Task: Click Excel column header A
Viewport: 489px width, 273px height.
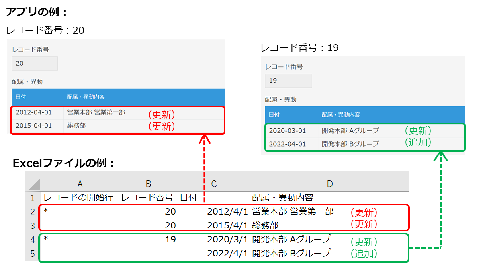Action: tap(80, 183)
